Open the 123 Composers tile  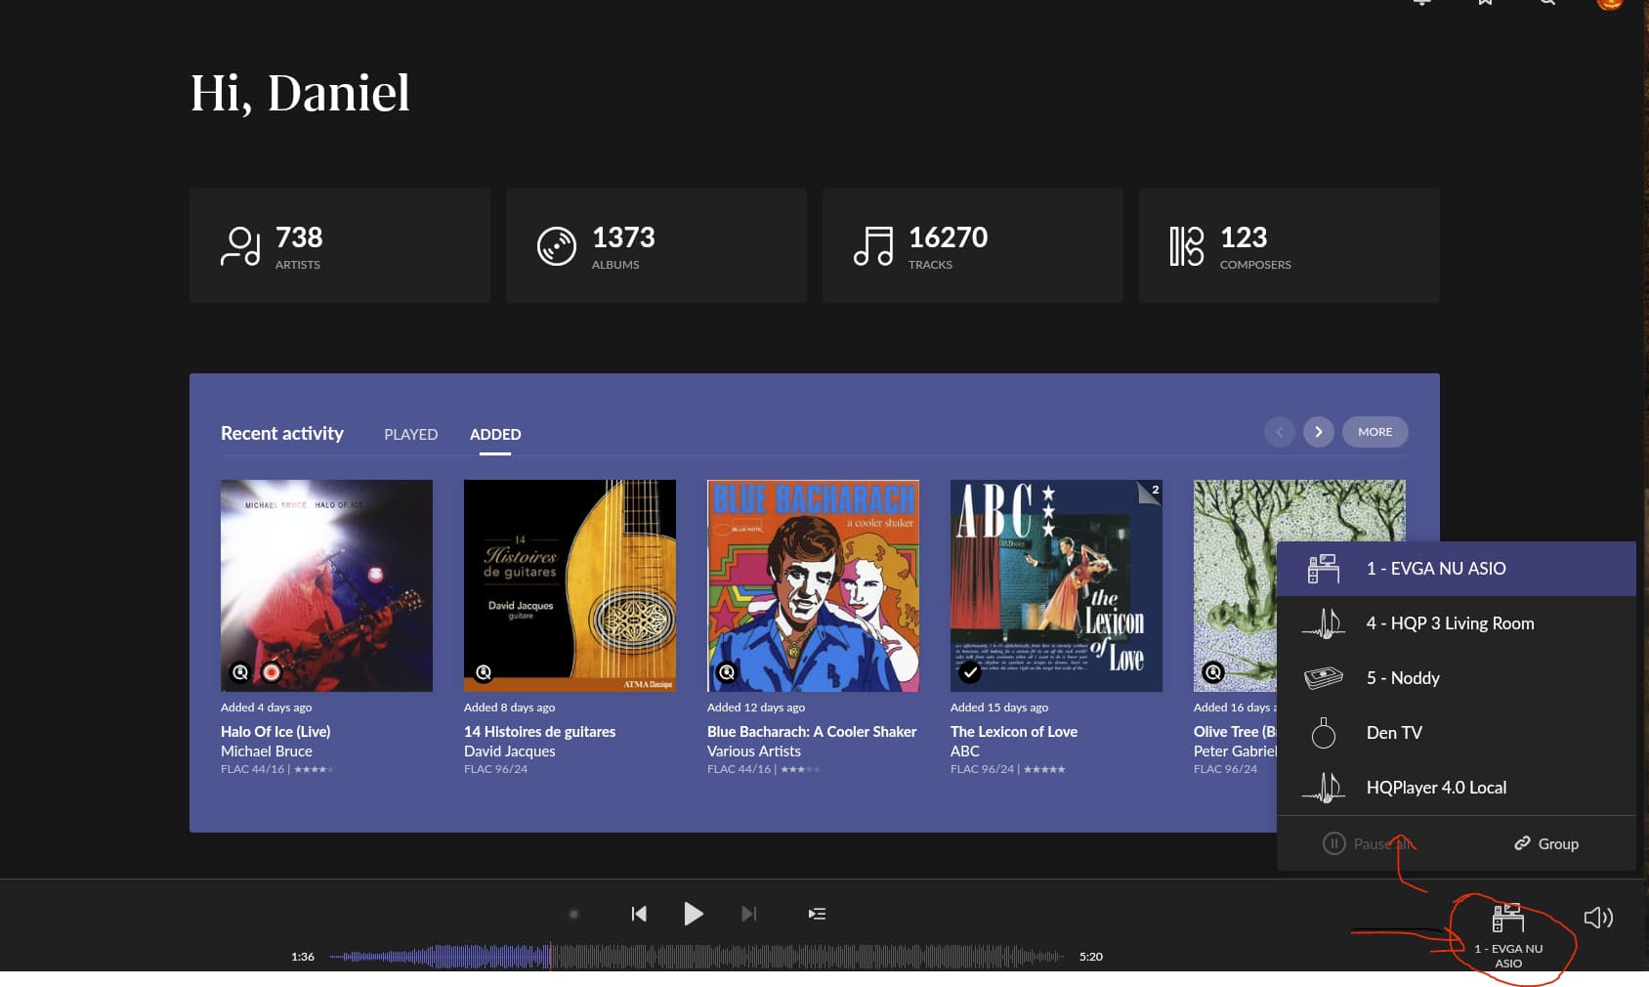click(x=1290, y=246)
